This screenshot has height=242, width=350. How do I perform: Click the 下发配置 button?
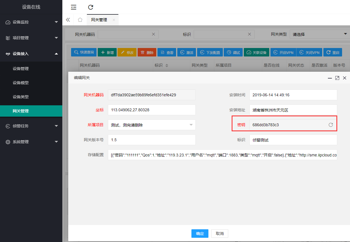210,52
